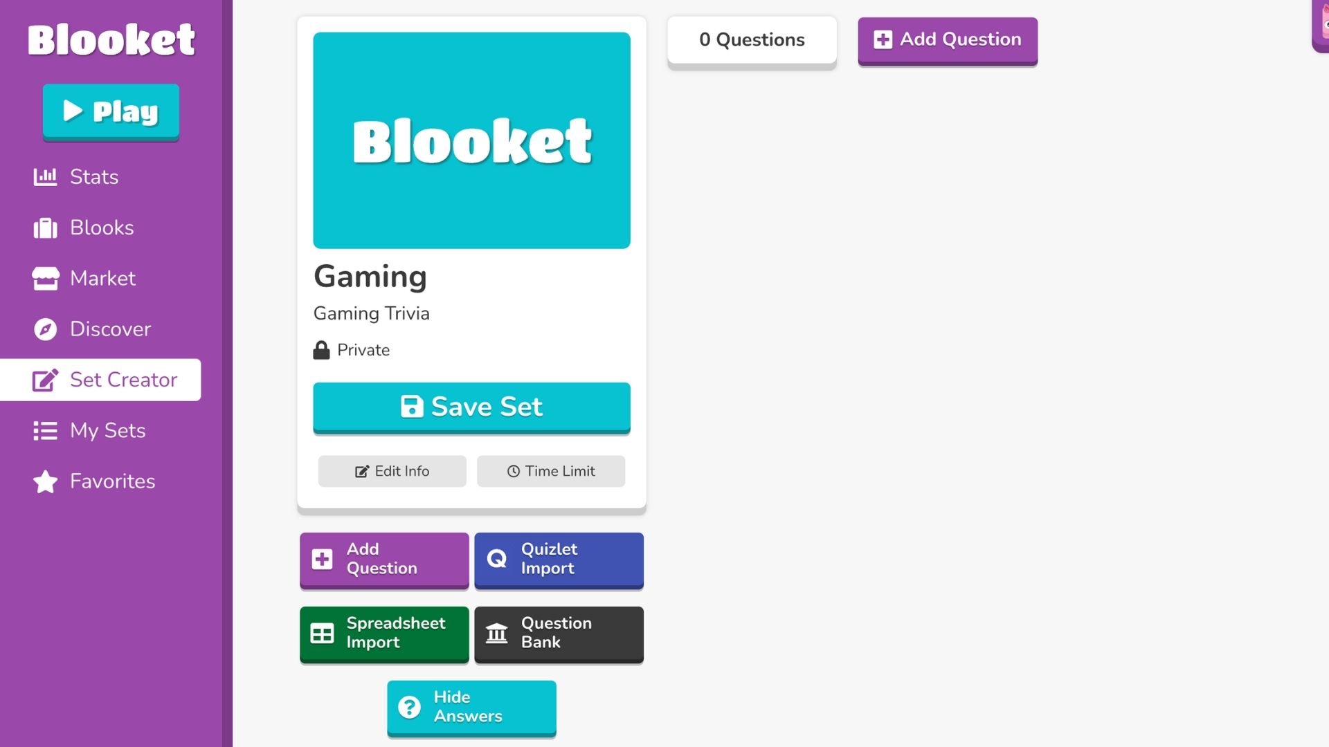Click the Blooket banner thumbnail

coord(472,138)
